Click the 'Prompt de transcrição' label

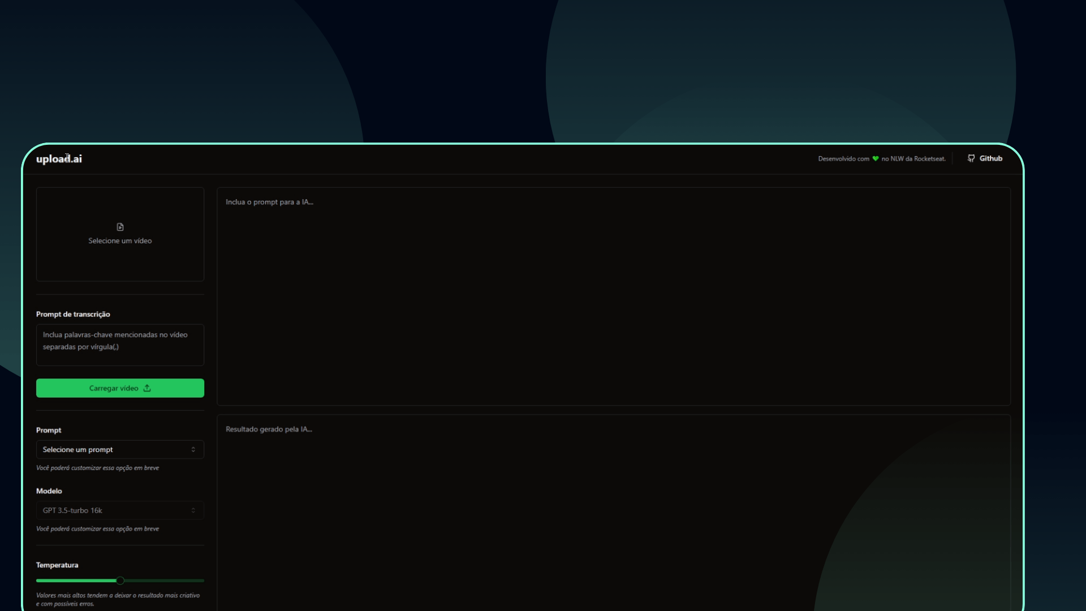[73, 315]
